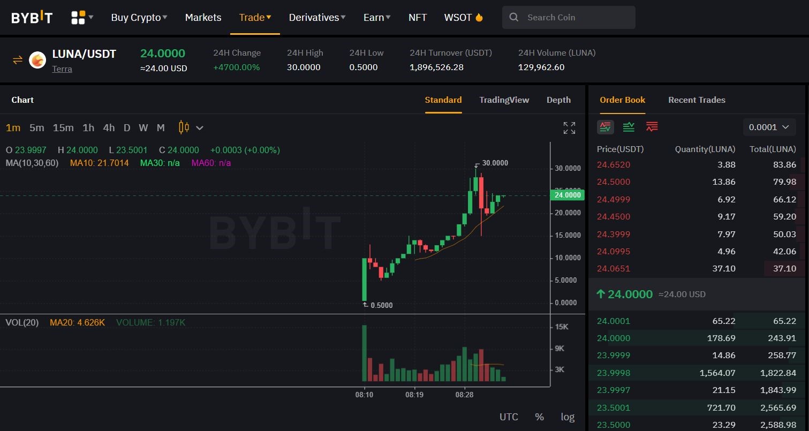Select the W weekly timeframe
The width and height of the screenshot is (809, 431).
(x=143, y=127)
